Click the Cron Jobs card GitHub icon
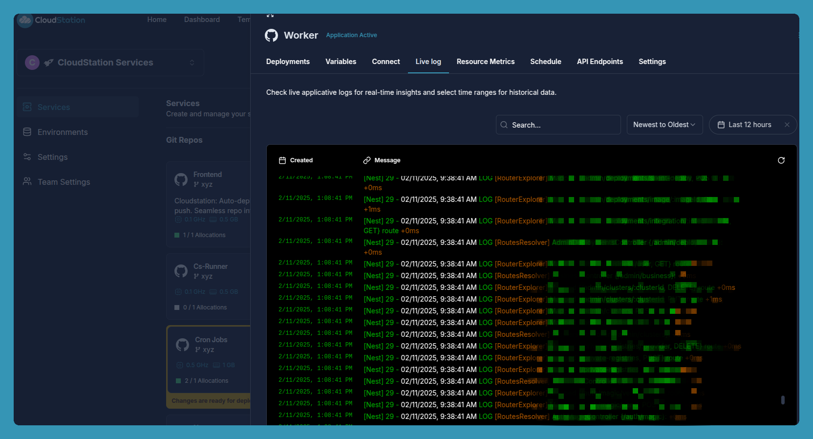This screenshot has width=813, height=439. tap(183, 345)
